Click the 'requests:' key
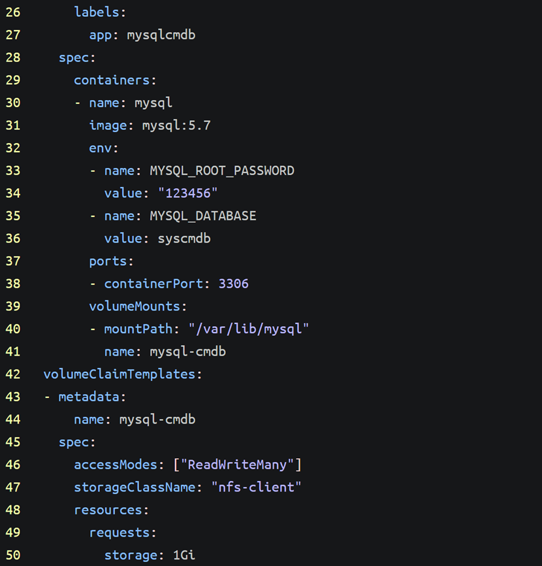The image size is (542, 566). pyautogui.click(x=123, y=533)
